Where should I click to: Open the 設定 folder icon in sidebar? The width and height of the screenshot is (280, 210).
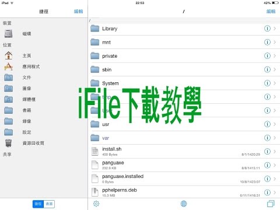pyautogui.click(x=8, y=132)
